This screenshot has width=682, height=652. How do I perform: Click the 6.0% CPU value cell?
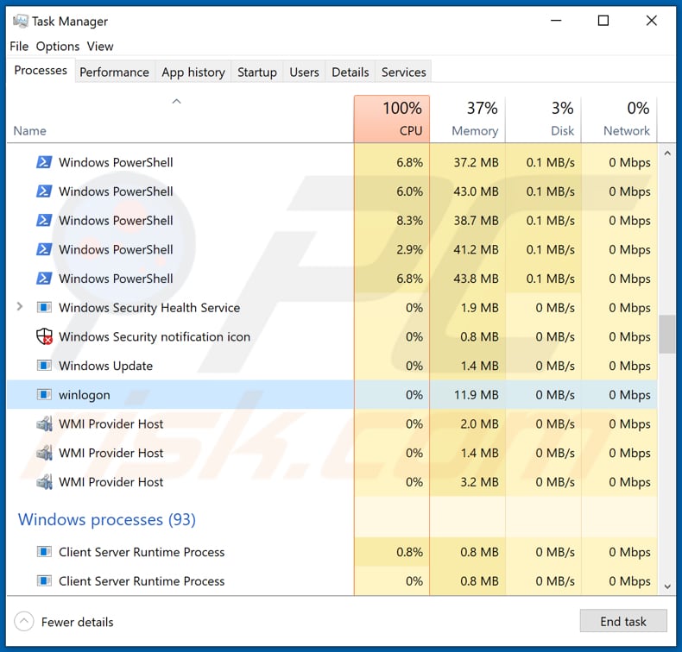click(392, 191)
